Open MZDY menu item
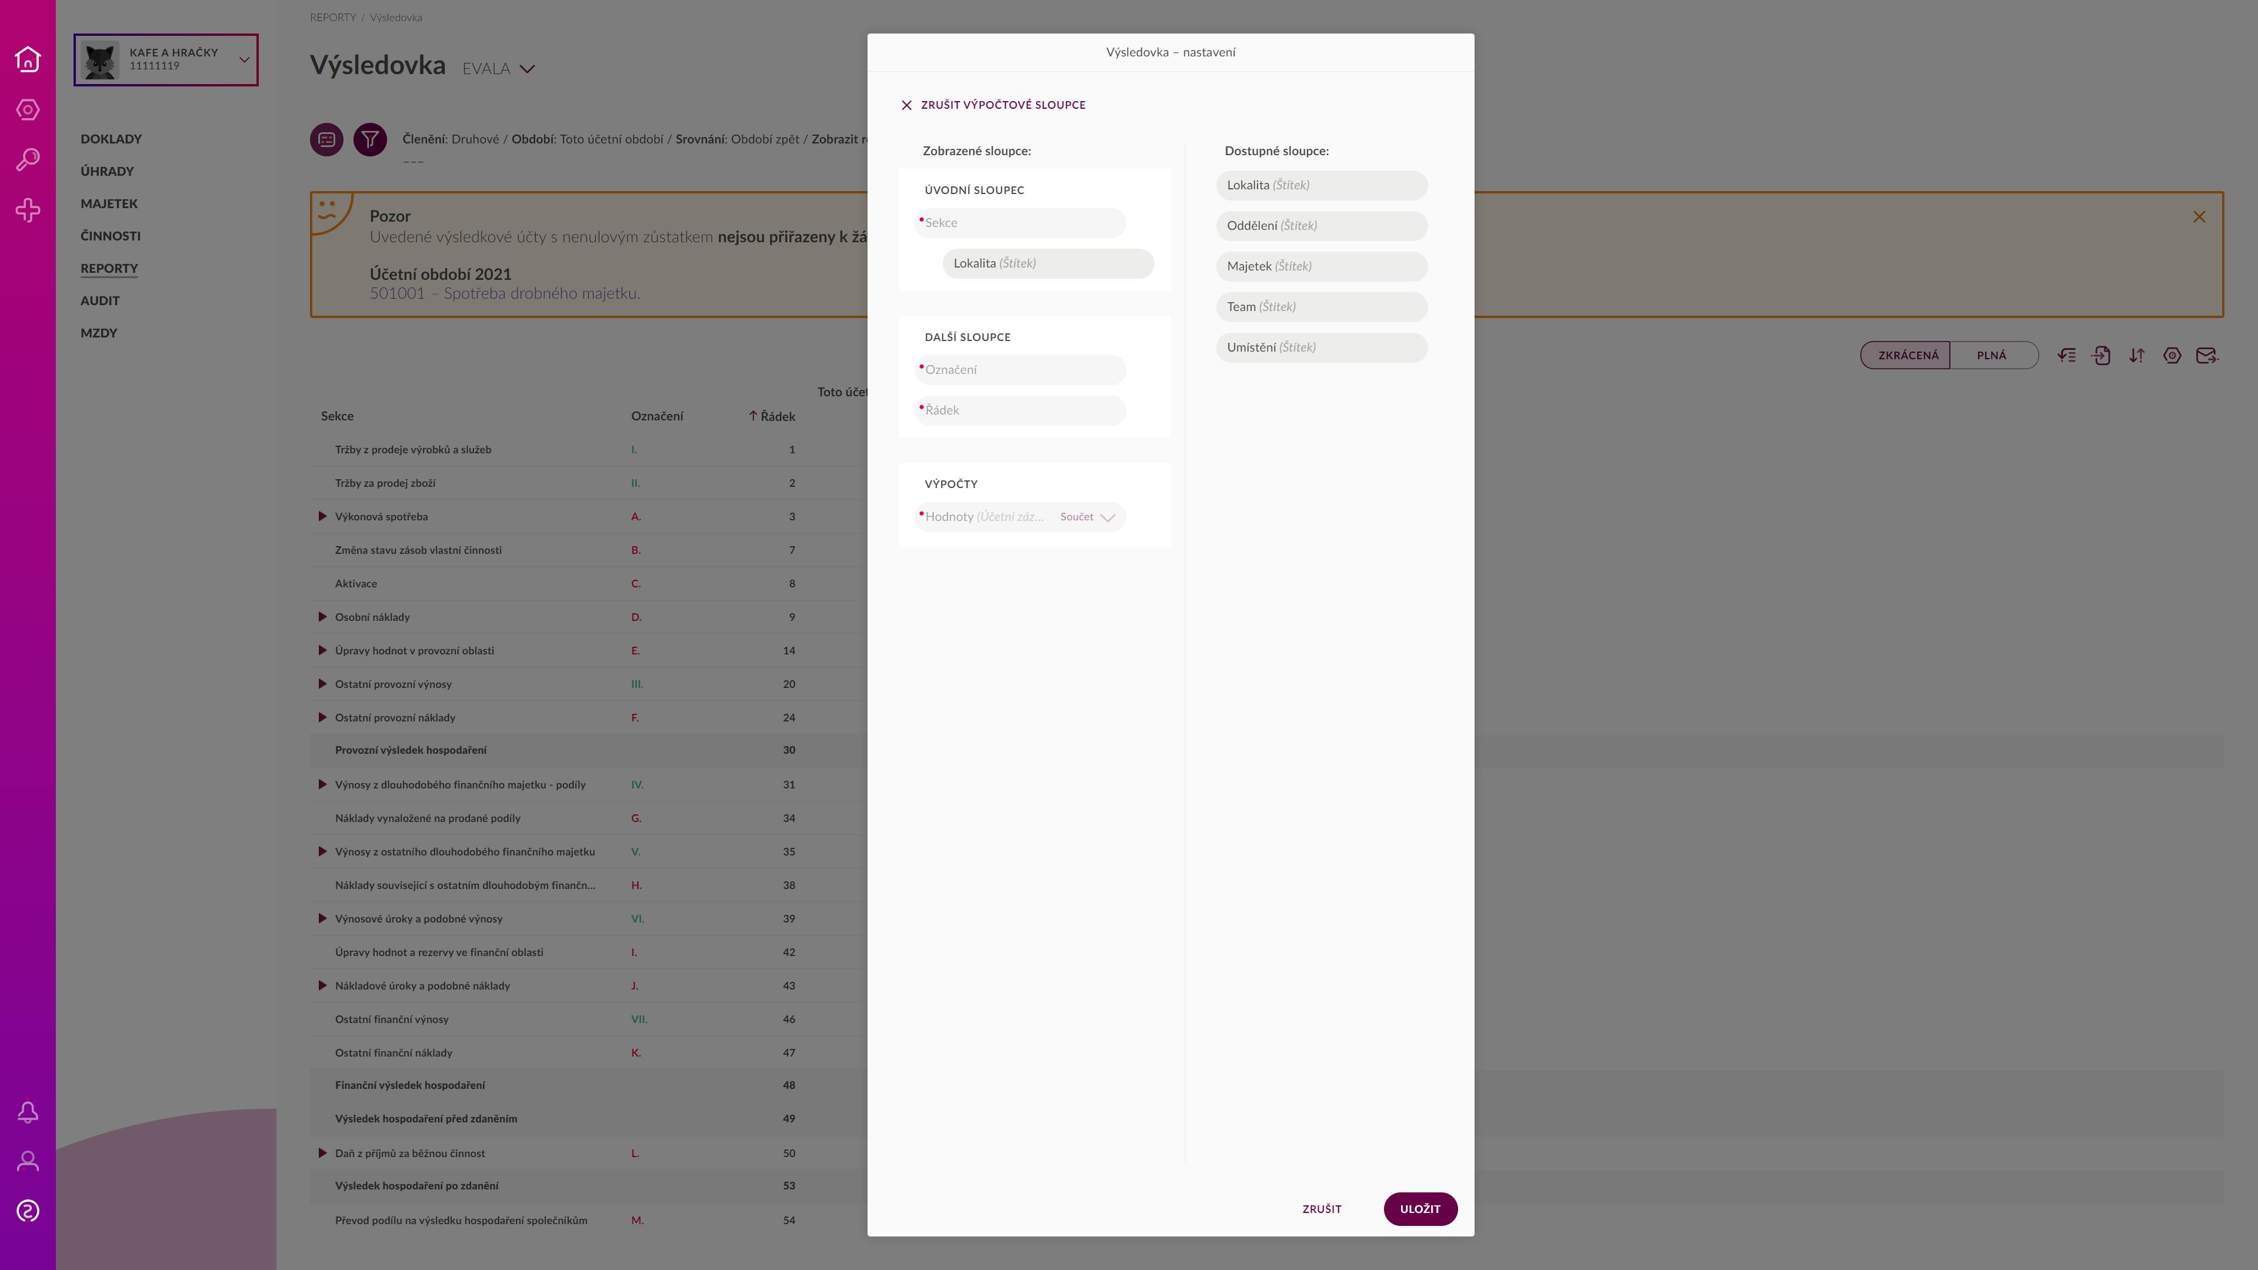The width and height of the screenshot is (2258, 1270). (99, 333)
